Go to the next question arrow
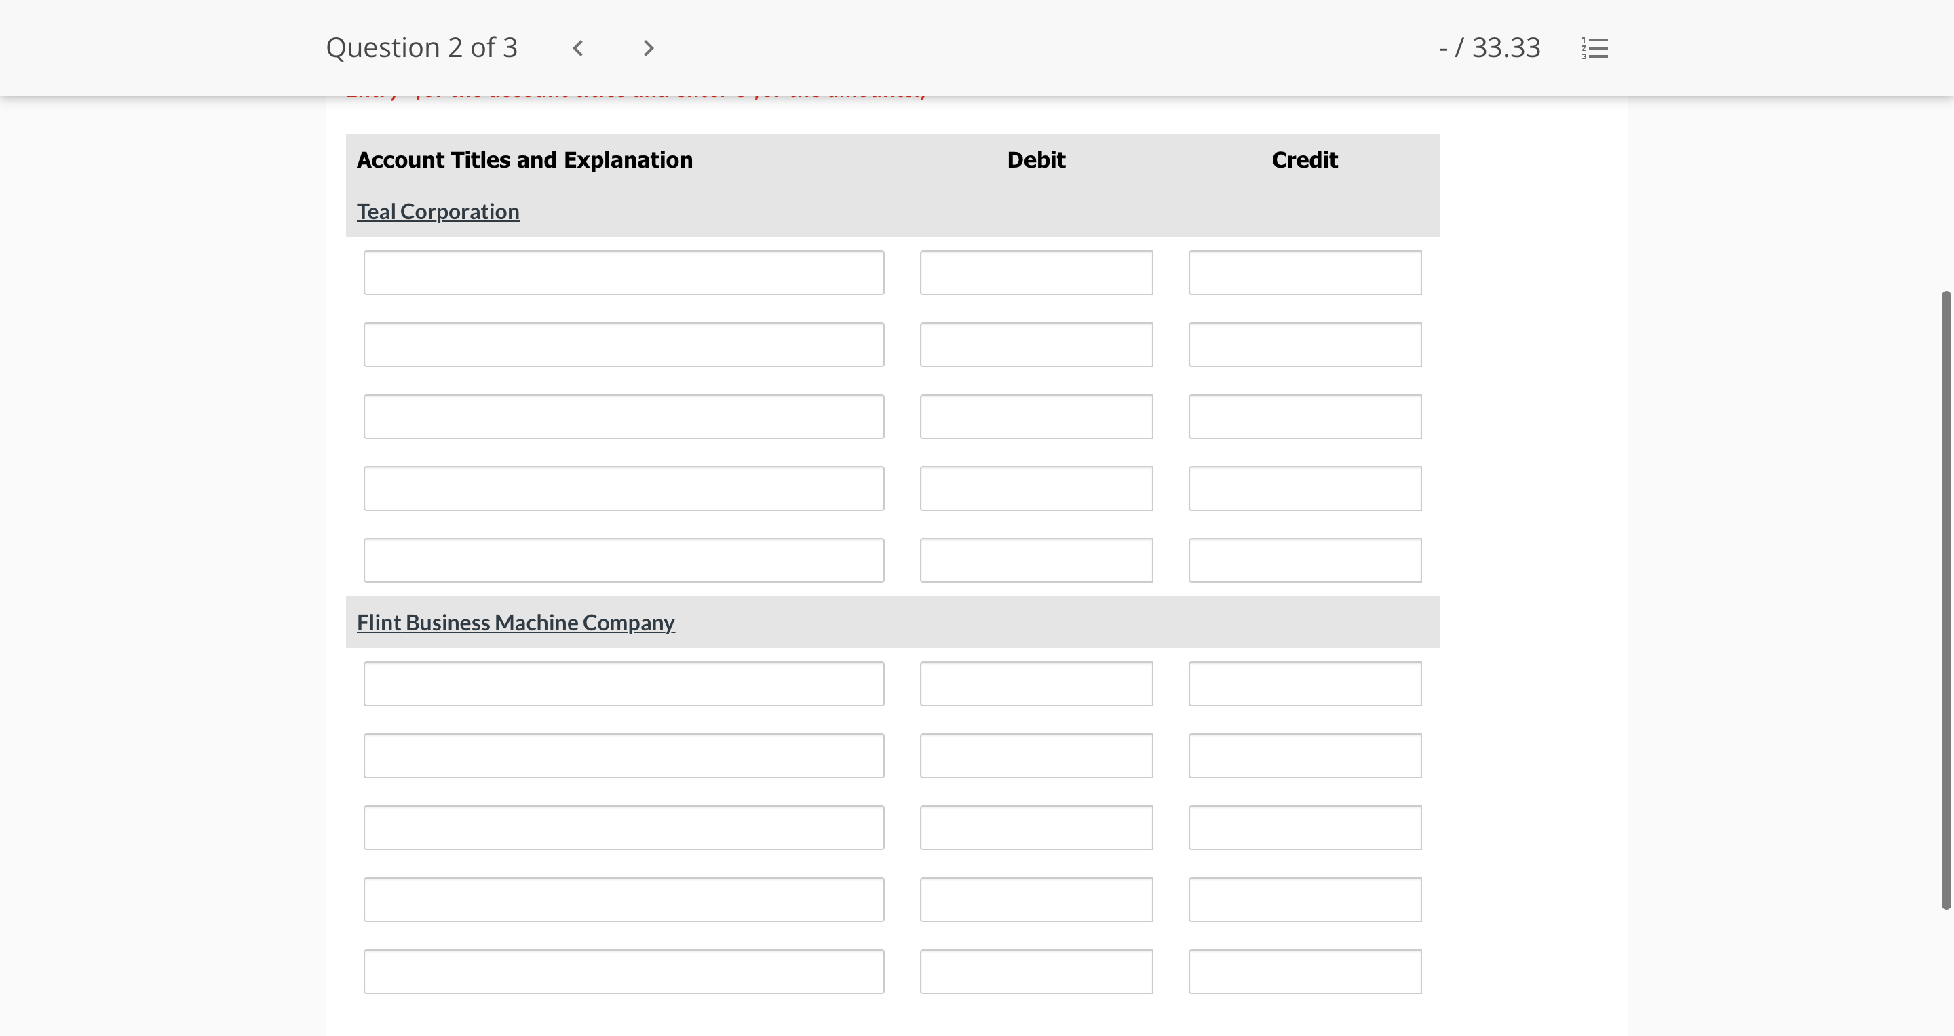 tap(648, 49)
